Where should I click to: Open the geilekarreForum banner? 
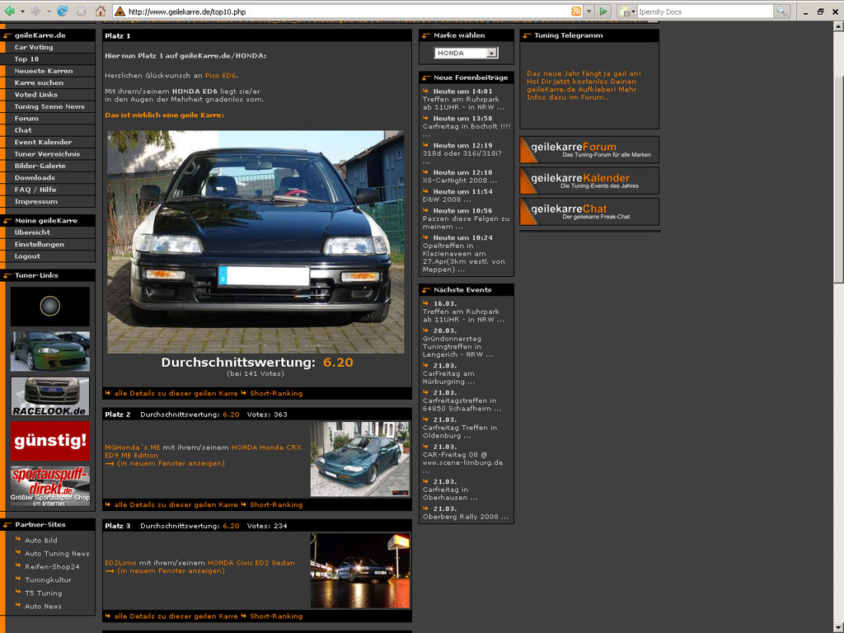point(589,150)
